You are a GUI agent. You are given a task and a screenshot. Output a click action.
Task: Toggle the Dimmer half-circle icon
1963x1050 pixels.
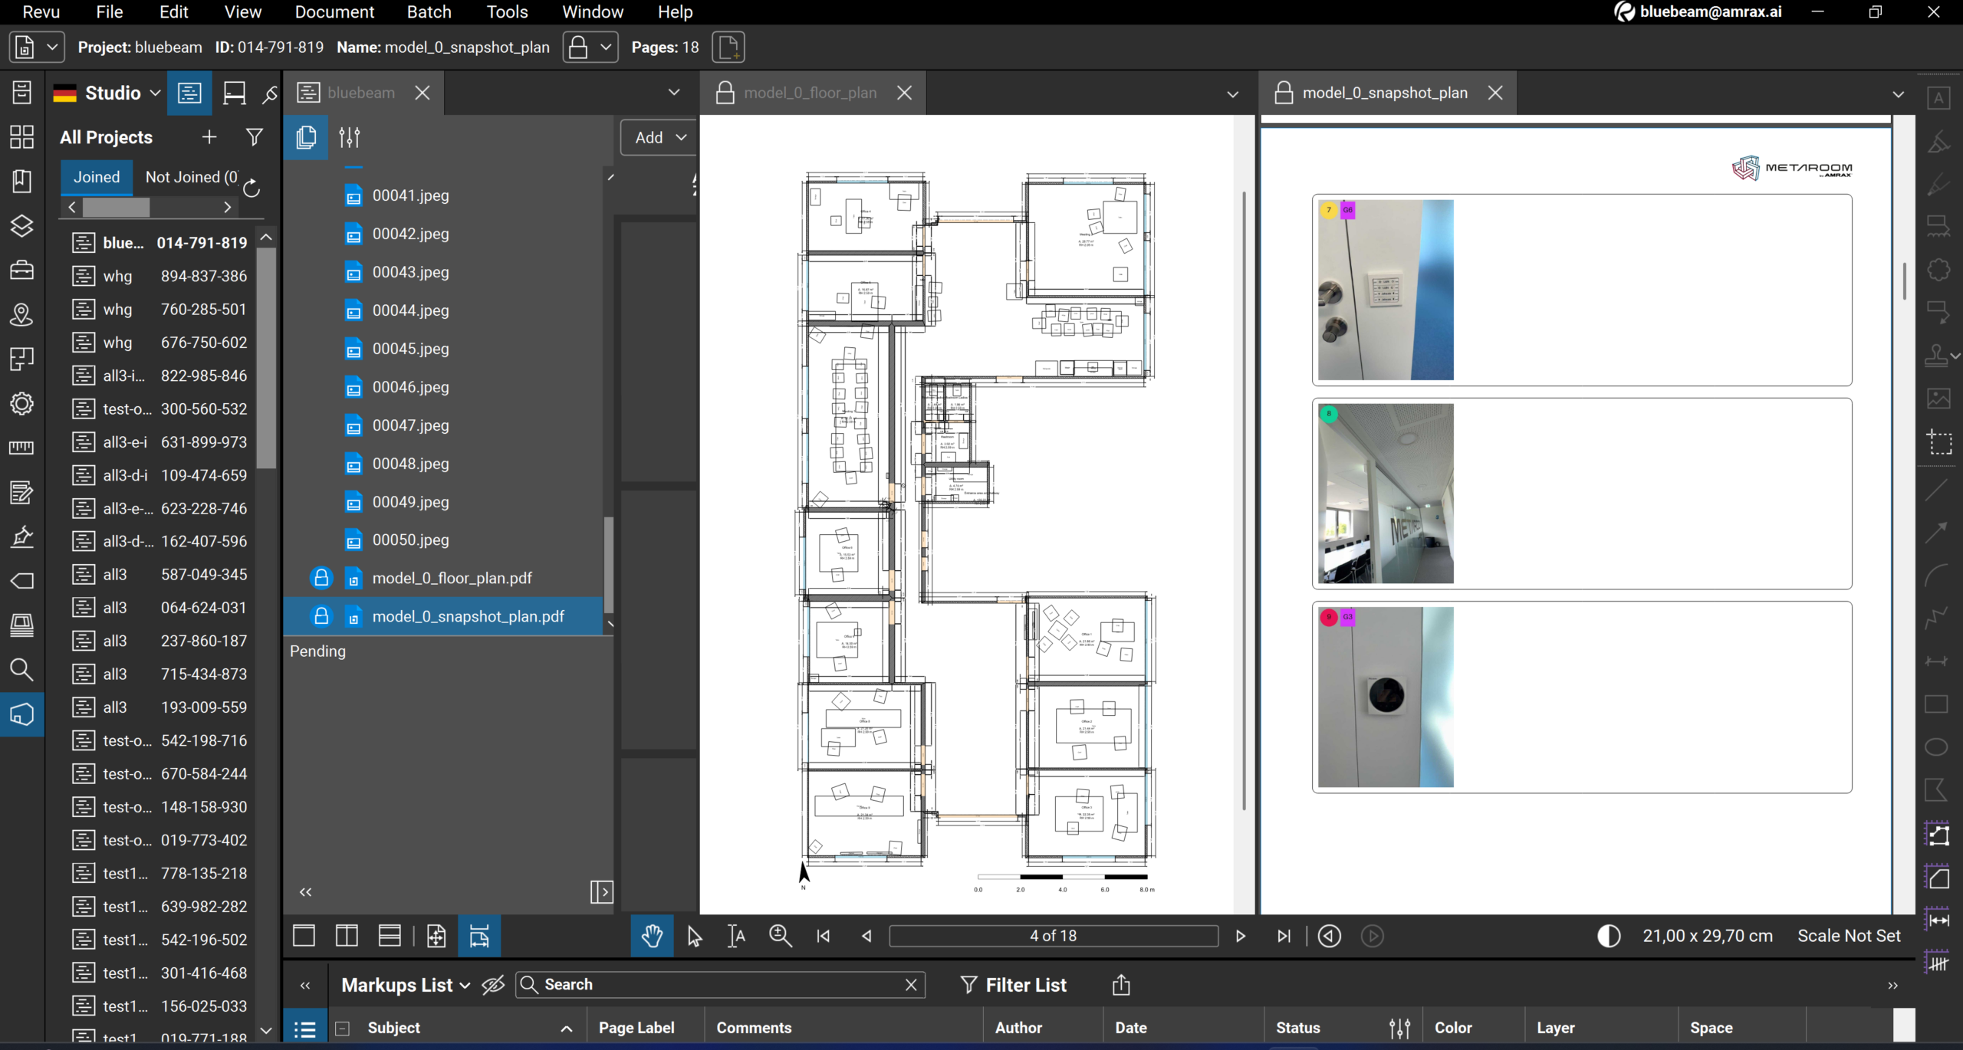pos(1609,936)
